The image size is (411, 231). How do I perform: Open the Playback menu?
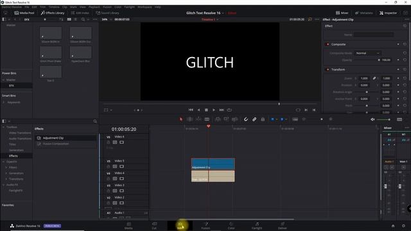tap(94, 7)
